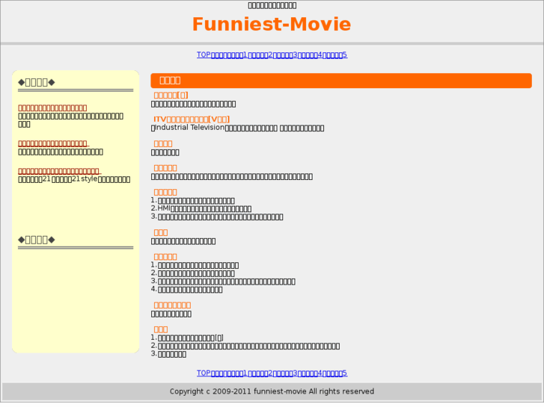Open footer navigation link ending in 5

[334, 373]
